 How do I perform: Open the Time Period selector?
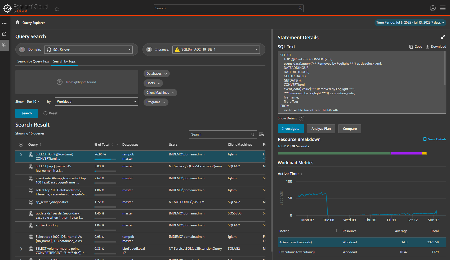coord(410,23)
